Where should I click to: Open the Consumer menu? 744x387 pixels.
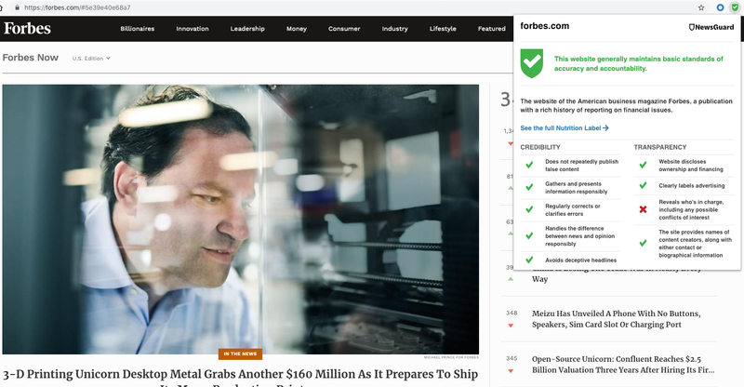[x=344, y=29]
